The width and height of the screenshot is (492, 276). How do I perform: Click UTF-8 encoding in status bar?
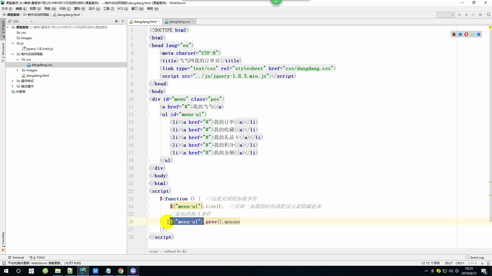pos(473,263)
